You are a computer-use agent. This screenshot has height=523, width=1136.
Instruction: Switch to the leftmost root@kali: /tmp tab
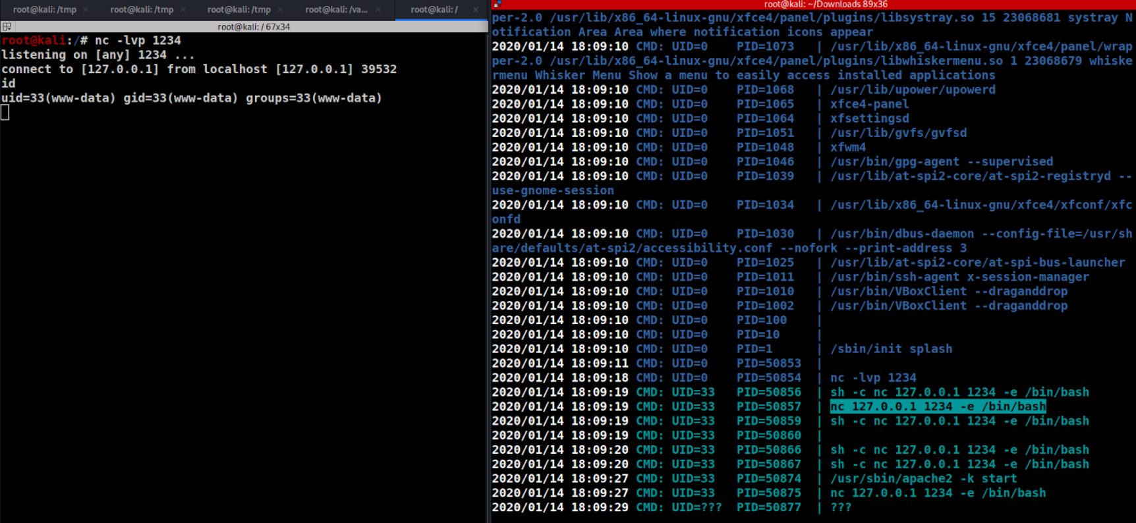click(45, 9)
